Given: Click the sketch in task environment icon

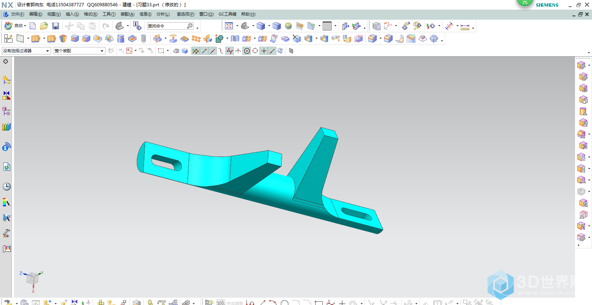Looking at the screenshot, I should (9, 38).
